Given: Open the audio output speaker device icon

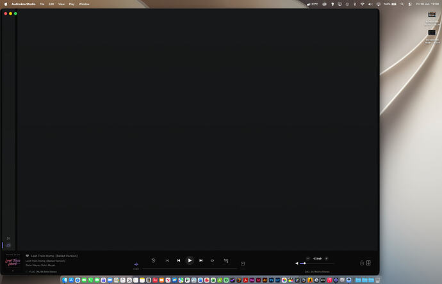Looking at the screenshot, I should point(368,263).
